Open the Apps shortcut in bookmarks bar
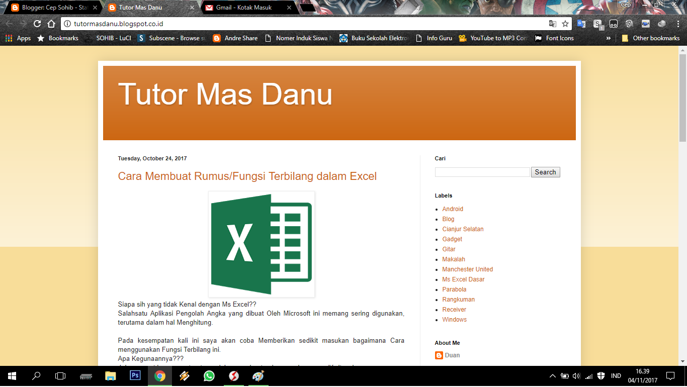Screen dimensions: 687x387 tap(18, 38)
